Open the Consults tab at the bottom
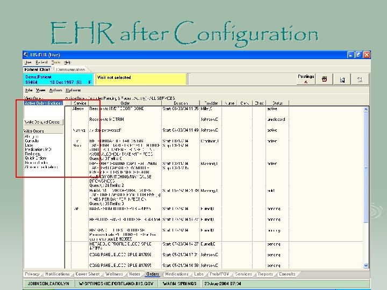The height and width of the screenshot is (290, 387). 287,274
